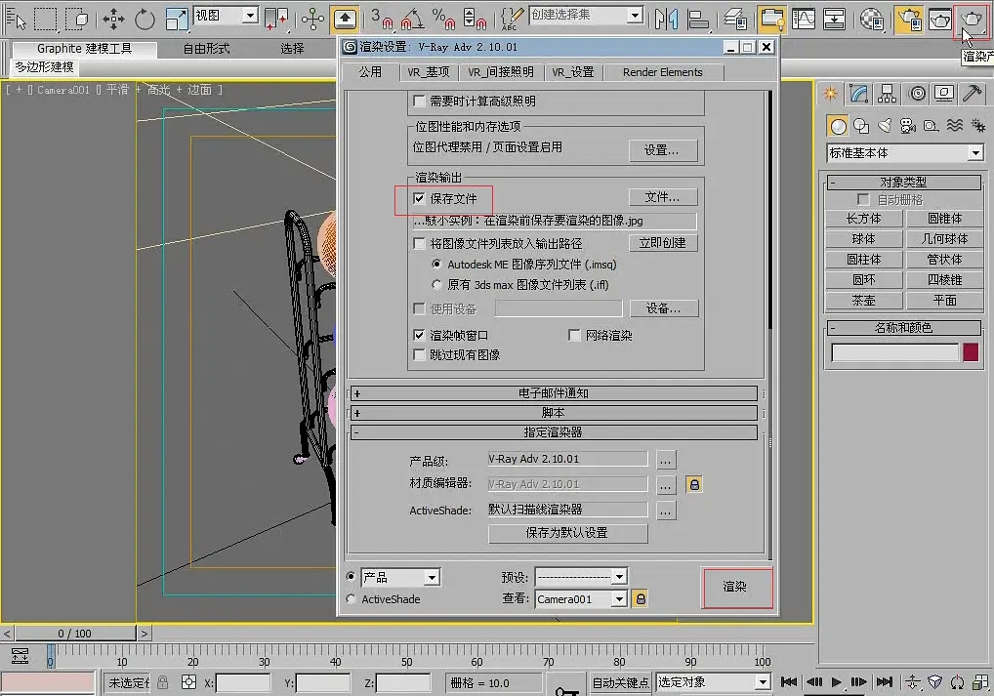Viewport: 994px width, 696px height.
Task: Switch to the Render Elements tab
Action: (662, 72)
